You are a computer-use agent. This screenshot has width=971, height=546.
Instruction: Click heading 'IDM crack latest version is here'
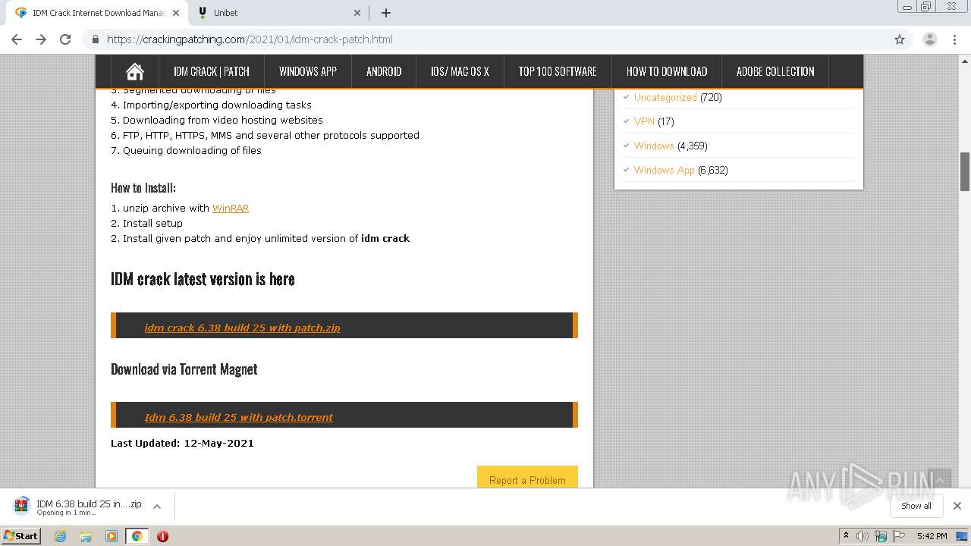pyautogui.click(x=203, y=279)
